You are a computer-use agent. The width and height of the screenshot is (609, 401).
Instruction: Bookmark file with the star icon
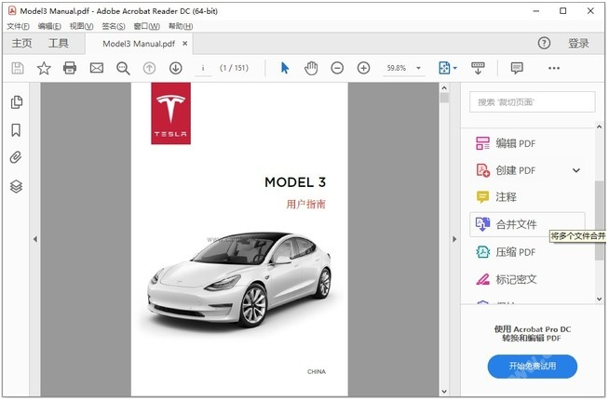(x=44, y=68)
